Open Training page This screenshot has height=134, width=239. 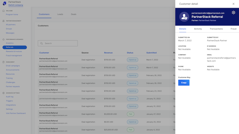(9, 78)
